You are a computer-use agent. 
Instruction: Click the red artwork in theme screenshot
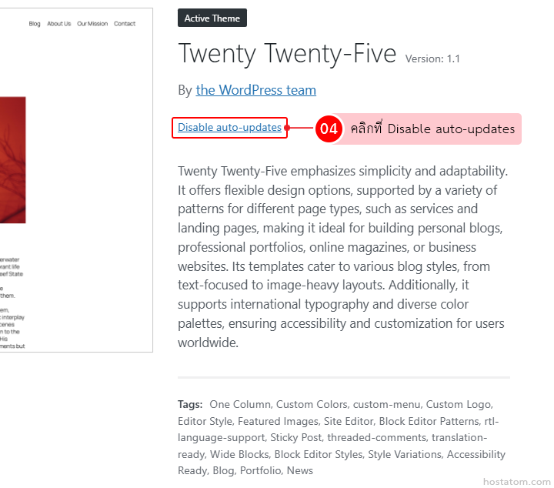[12, 159]
